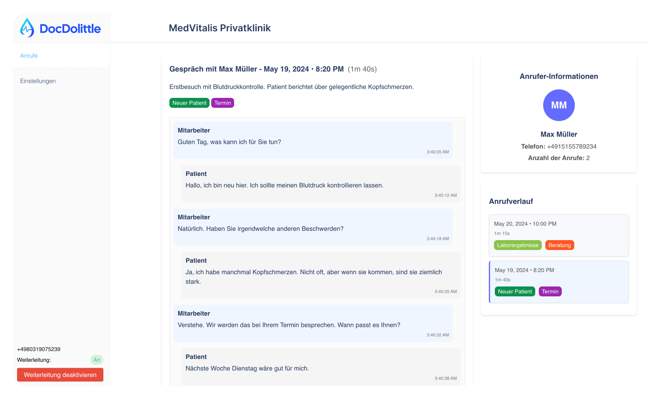The width and height of the screenshot is (662, 399).
Task: Click the DocDolittle droplet logo icon
Action: (27, 28)
